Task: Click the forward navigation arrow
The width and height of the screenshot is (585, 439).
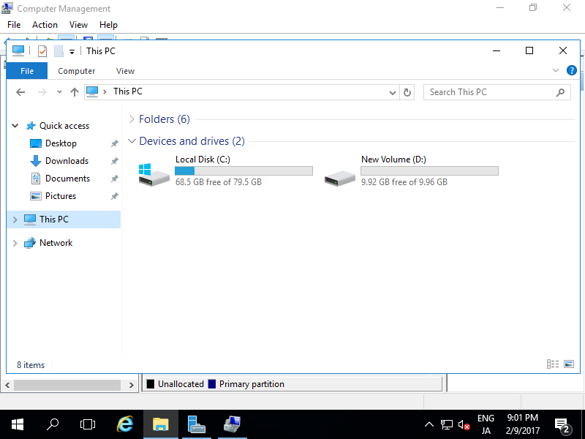Action: click(x=42, y=92)
